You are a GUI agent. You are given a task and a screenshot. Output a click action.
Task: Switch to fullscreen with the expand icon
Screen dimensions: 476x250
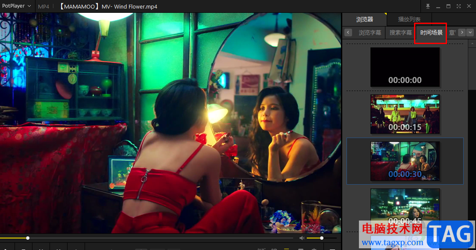tap(459, 6)
